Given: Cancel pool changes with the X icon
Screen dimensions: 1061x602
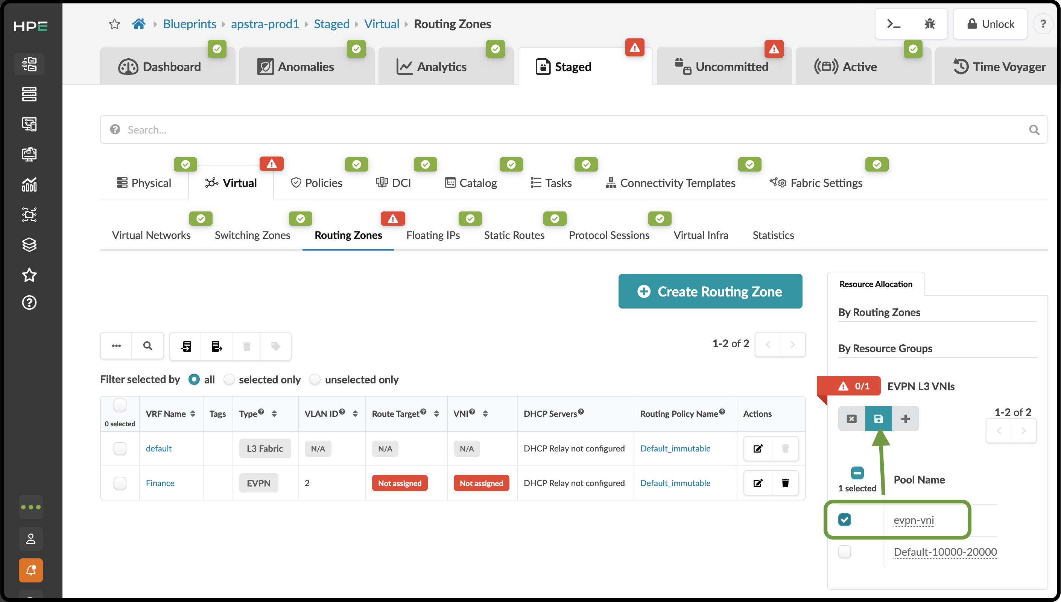Looking at the screenshot, I should pos(851,419).
